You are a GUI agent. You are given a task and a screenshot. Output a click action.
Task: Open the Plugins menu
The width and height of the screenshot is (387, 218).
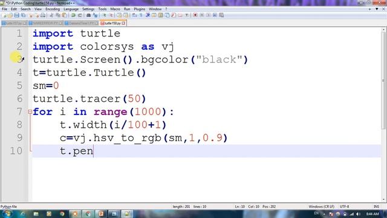pyautogui.click(x=140, y=9)
